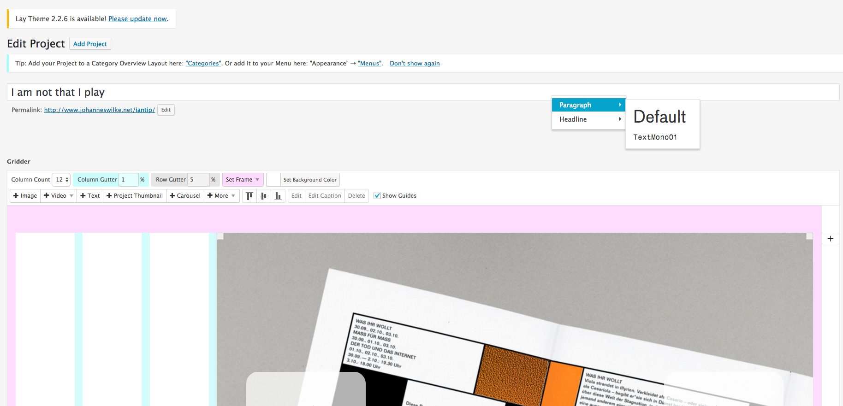Choose the Default paragraph style
This screenshot has width=843, height=406.
click(659, 117)
